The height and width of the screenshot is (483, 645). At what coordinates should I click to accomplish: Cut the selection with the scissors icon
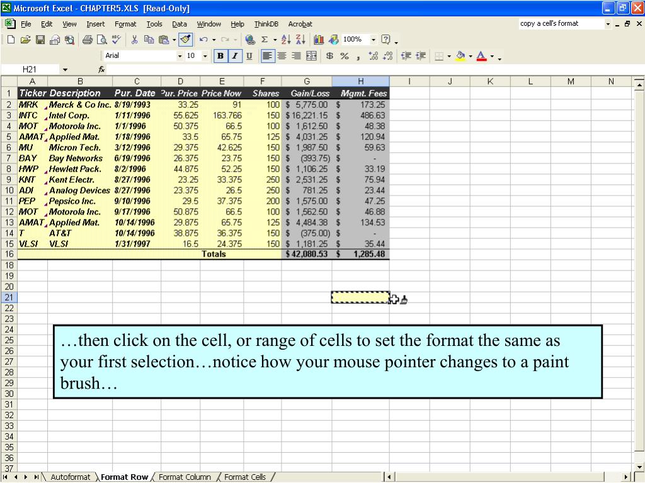(x=134, y=40)
